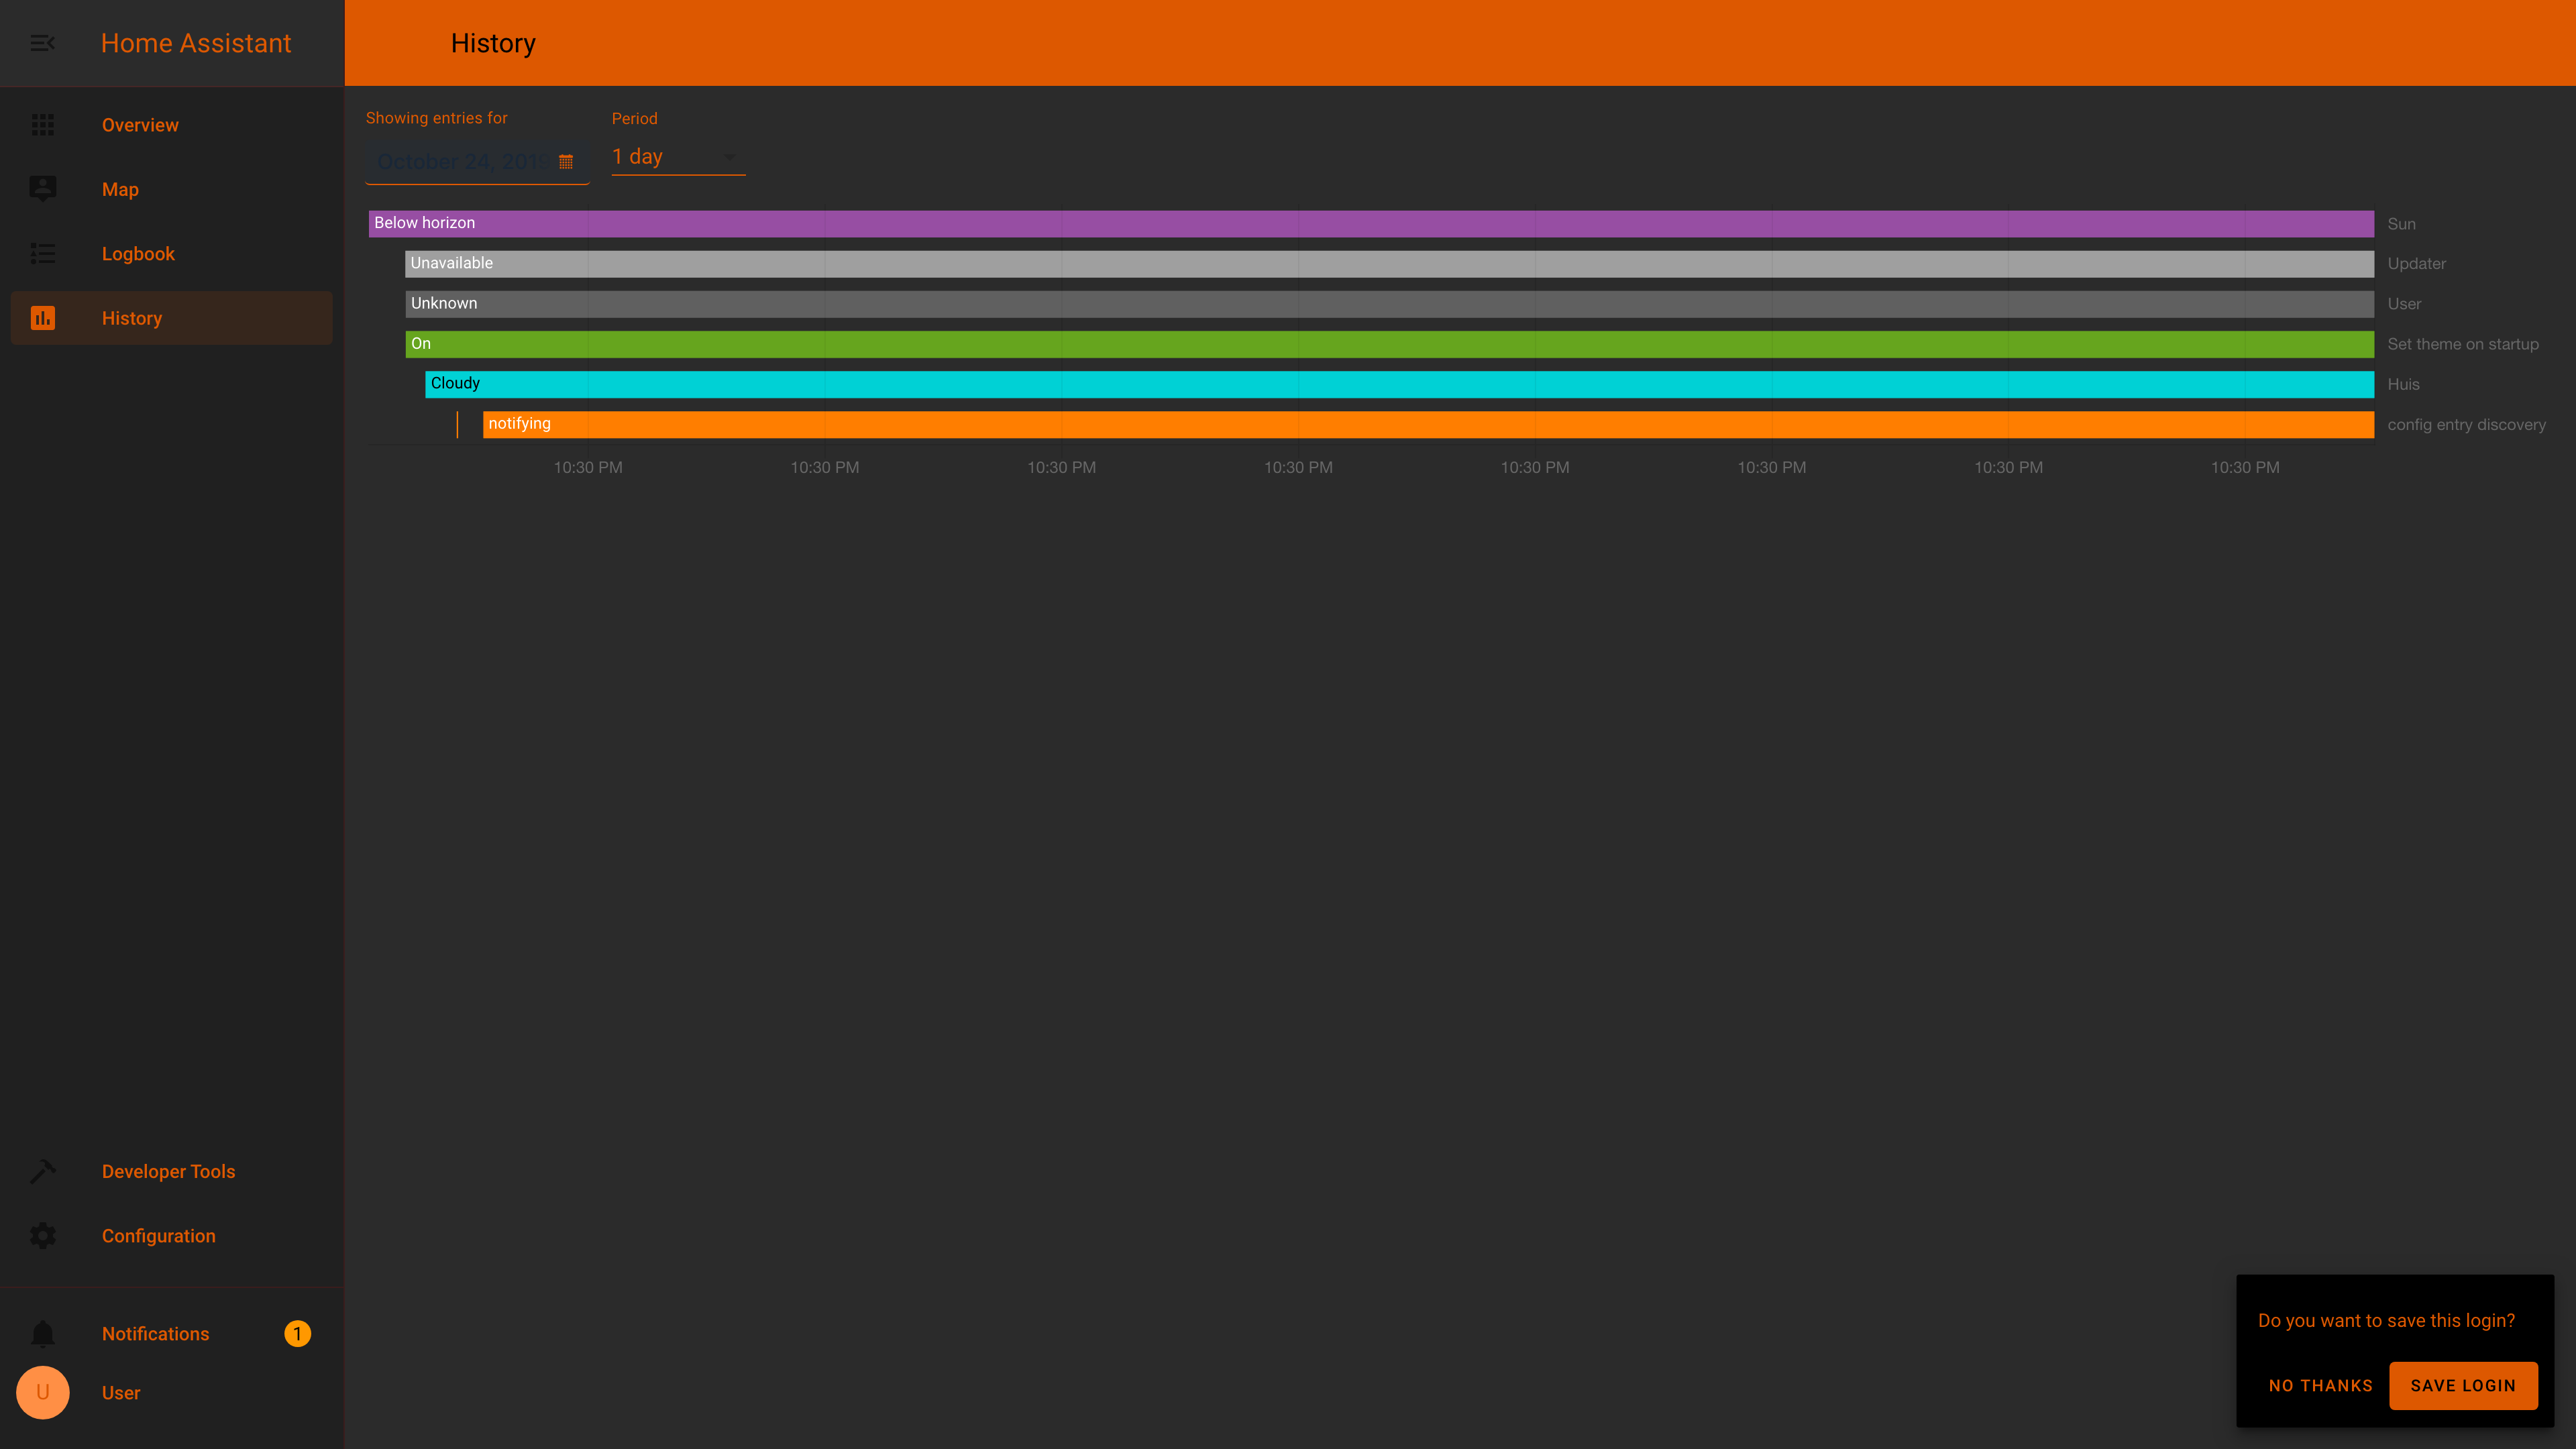This screenshot has height=1449, width=2576.
Task: Click the Configuration gear icon
Action: (42, 1236)
